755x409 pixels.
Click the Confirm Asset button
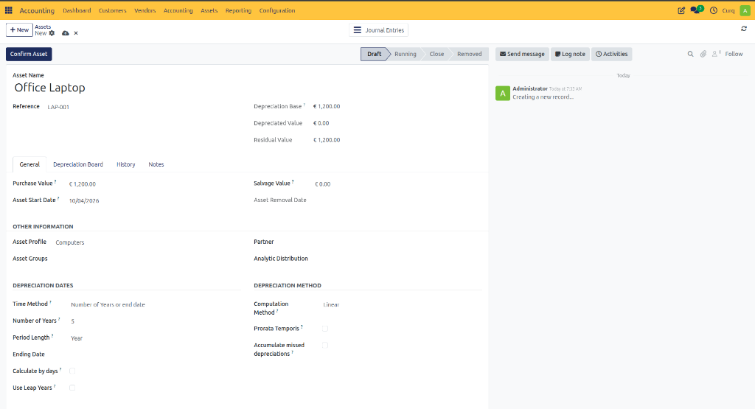pos(29,54)
